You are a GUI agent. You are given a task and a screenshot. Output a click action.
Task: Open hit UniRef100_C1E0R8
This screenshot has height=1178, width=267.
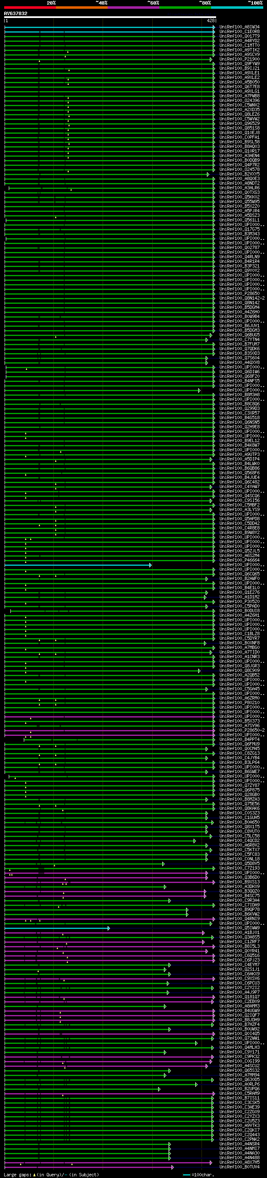pyautogui.click(x=239, y=32)
